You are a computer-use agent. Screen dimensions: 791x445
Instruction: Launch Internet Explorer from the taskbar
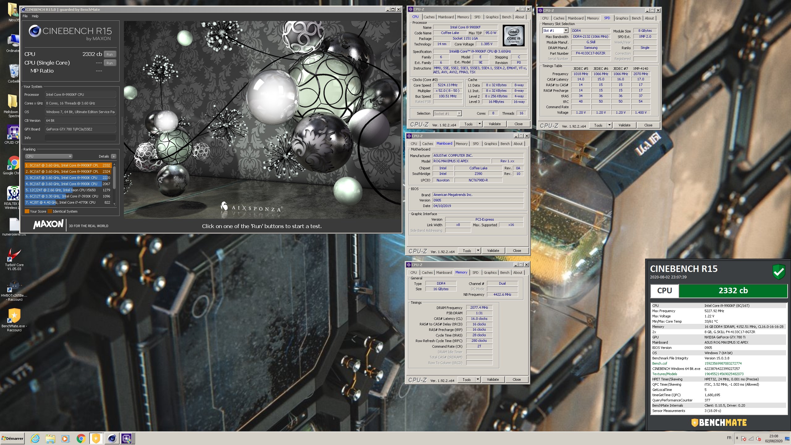[x=35, y=438]
